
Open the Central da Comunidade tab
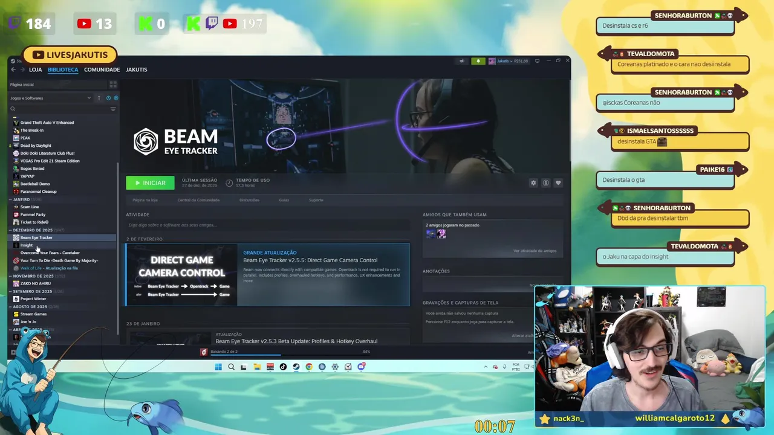(x=198, y=200)
